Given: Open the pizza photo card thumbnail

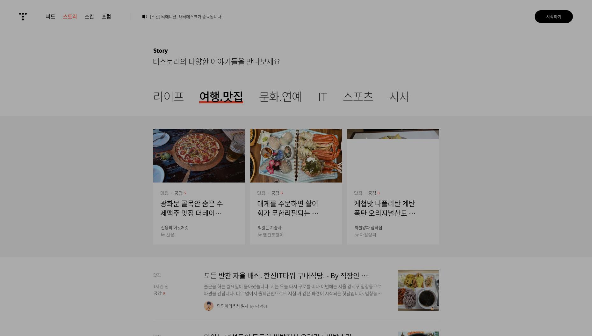Looking at the screenshot, I should 199,156.
